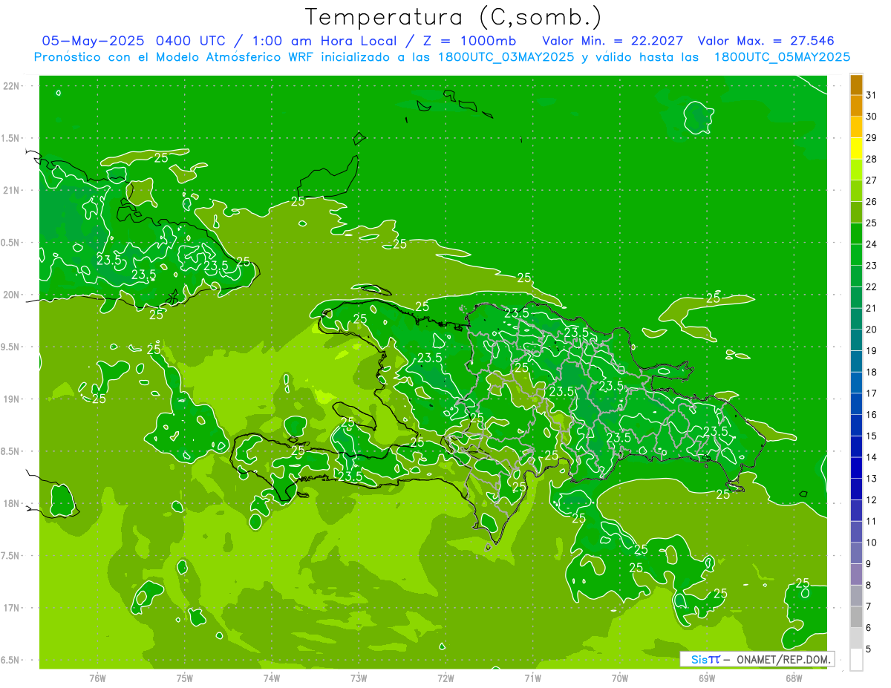
Task: Click the legend swatch between 30 and 31
Action: (x=856, y=105)
